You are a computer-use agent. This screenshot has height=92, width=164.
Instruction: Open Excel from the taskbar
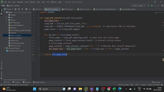pyautogui.click(x=114, y=89)
